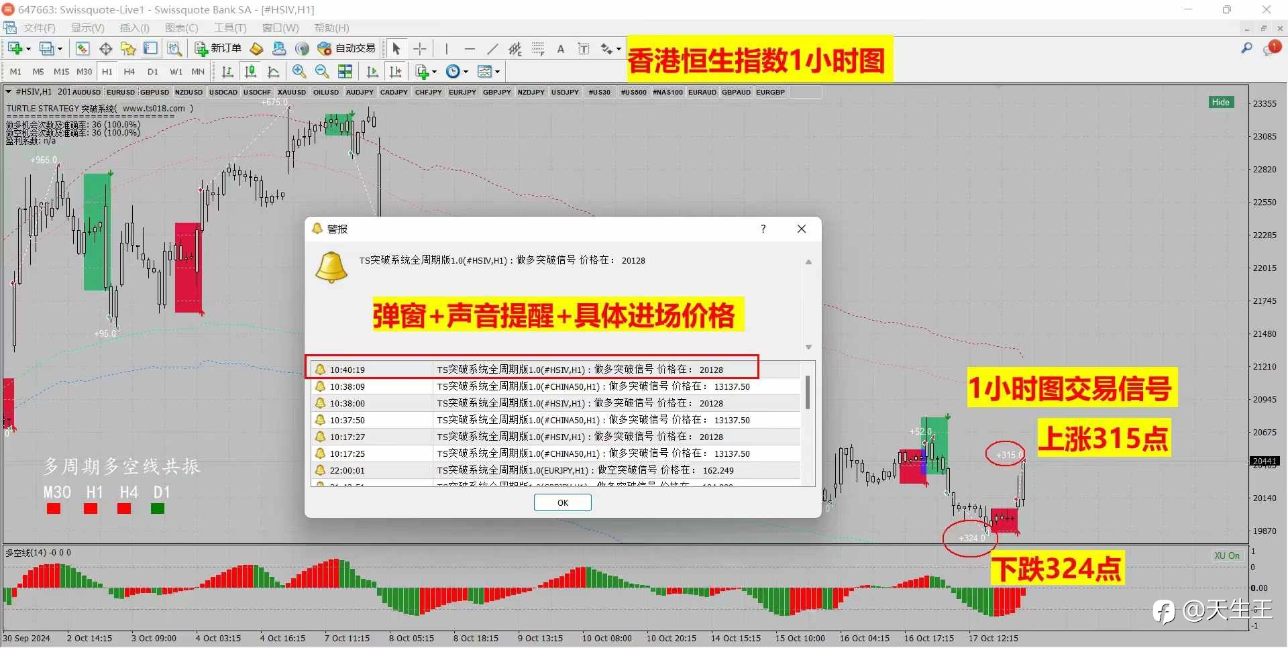Switch chart to candlestick mode
The height and width of the screenshot is (648, 1288).
pyautogui.click(x=250, y=71)
